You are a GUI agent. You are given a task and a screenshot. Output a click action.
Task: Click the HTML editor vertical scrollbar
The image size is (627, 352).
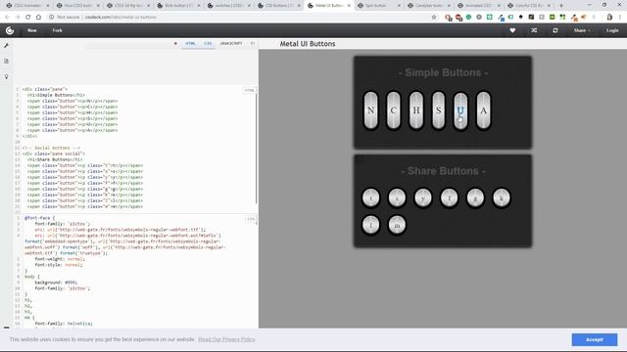coord(256,148)
